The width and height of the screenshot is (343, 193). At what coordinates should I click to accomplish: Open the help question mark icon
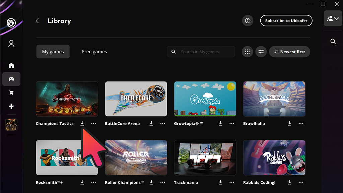(248, 20)
